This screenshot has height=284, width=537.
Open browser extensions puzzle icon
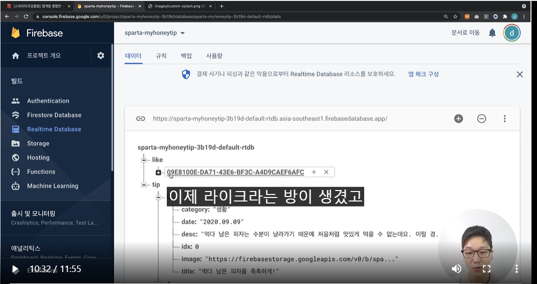pyautogui.click(x=505, y=16)
